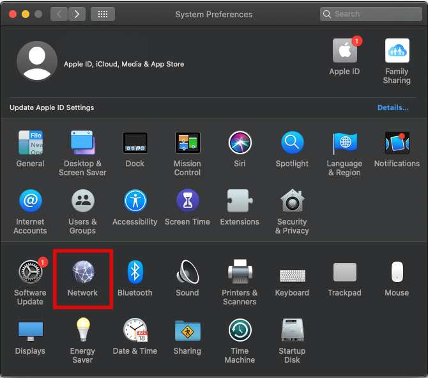Click the forward navigation arrow

77,13
